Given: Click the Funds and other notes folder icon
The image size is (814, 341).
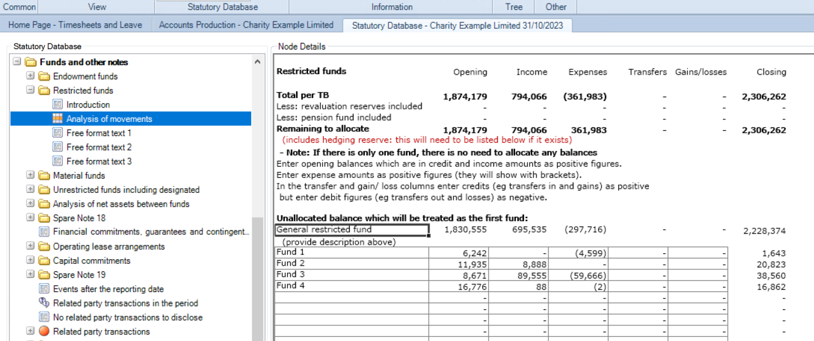Looking at the screenshot, I should pyautogui.click(x=31, y=62).
